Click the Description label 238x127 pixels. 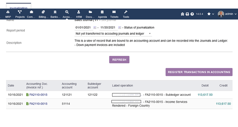click(14, 43)
